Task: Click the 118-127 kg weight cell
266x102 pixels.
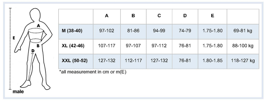Action: click(x=243, y=60)
